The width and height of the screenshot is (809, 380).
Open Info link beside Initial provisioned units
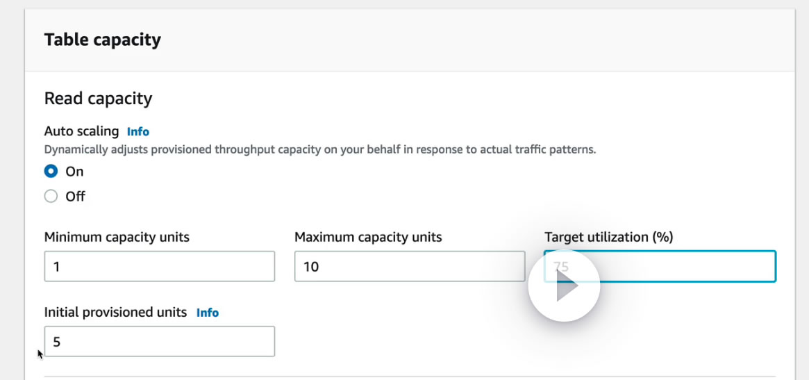click(208, 313)
